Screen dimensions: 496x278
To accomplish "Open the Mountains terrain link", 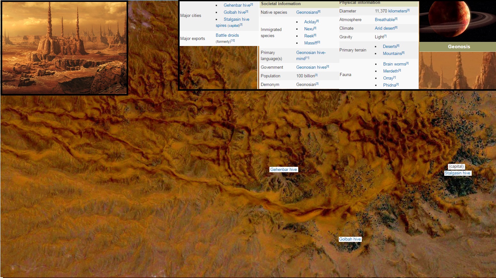I will point(392,54).
